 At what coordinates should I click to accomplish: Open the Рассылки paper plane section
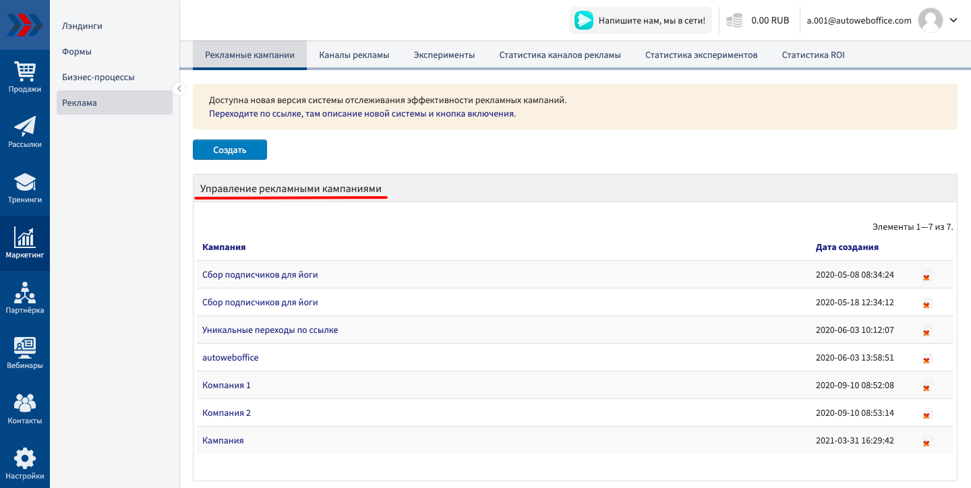pos(25,132)
